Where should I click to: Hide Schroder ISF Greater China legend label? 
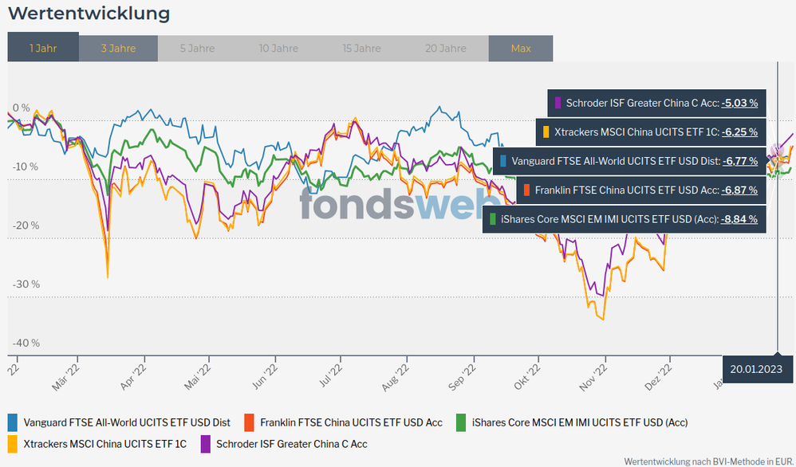(x=292, y=443)
